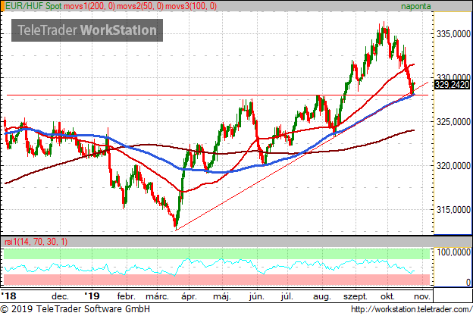Click the current price tag 329,2420
Image resolution: width=473 pixels, height=316 pixels.
coord(452,85)
